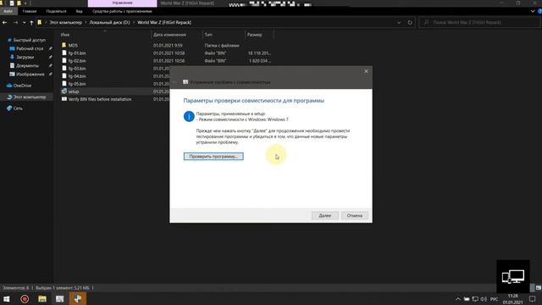This screenshot has width=542, height=305.
Task: Click the red record taskbar icon
Action: (25, 299)
